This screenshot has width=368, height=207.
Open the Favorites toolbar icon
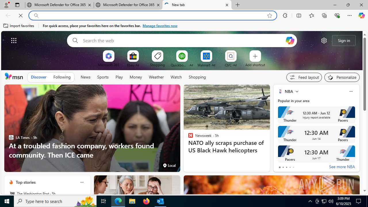pyautogui.click(x=311, y=16)
